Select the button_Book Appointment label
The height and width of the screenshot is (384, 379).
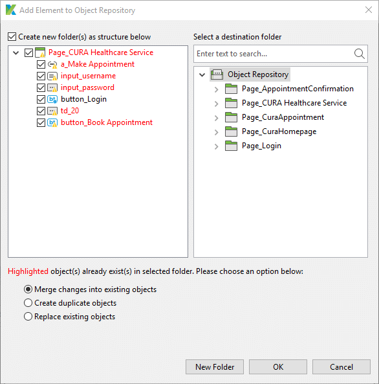[x=107, y=122]
